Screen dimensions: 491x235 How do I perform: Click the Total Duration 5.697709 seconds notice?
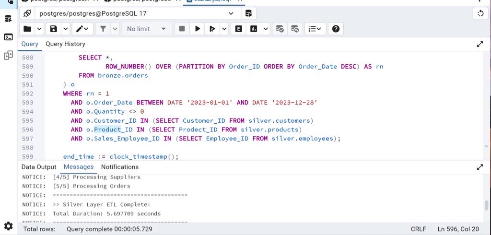coord(91,214)
